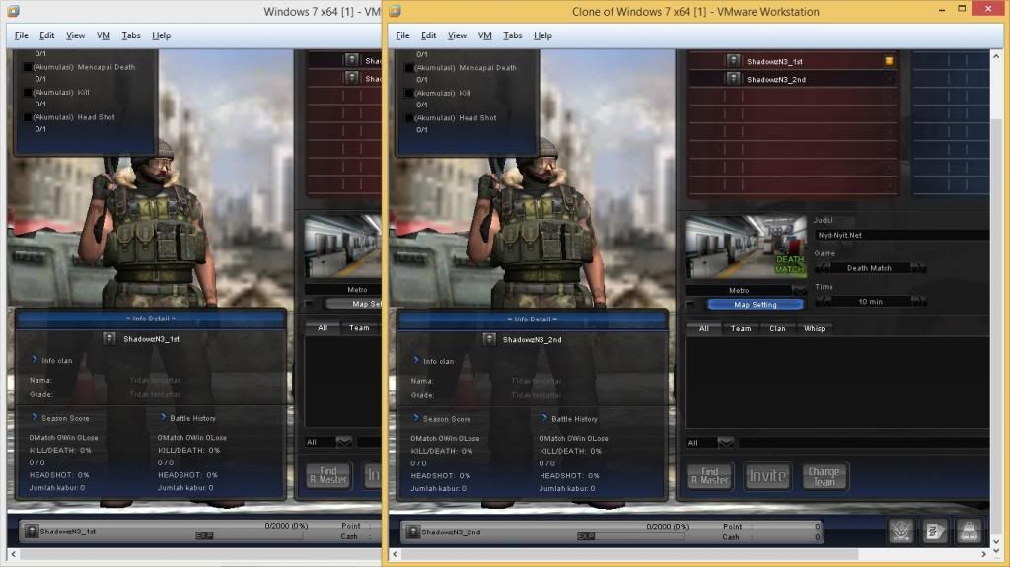The width and height of the screenshot is (1010, 567).
Task: Open VM menu in left VMware window
Action: tap(103, 35)
